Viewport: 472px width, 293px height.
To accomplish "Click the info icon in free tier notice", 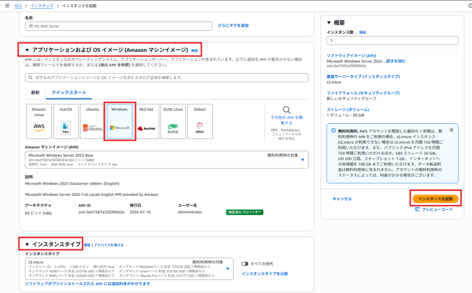I will coord(333,130).
